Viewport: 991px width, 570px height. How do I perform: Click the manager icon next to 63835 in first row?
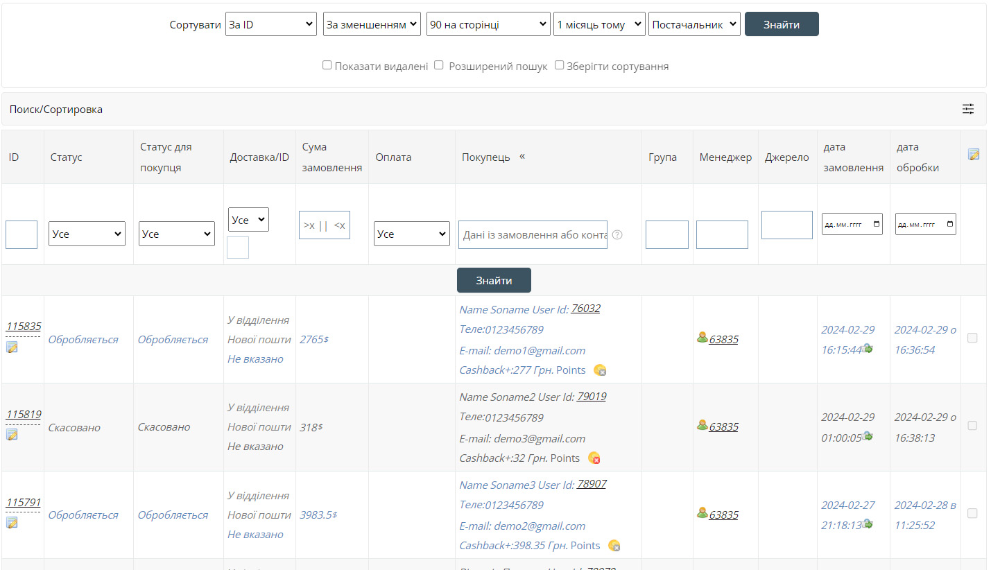(x=702, y=338)
